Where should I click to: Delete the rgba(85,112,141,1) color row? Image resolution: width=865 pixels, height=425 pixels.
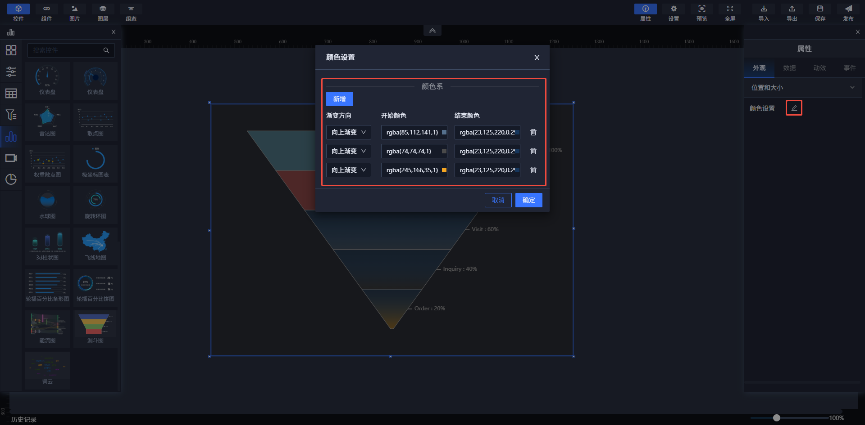[x=533, y=132]
